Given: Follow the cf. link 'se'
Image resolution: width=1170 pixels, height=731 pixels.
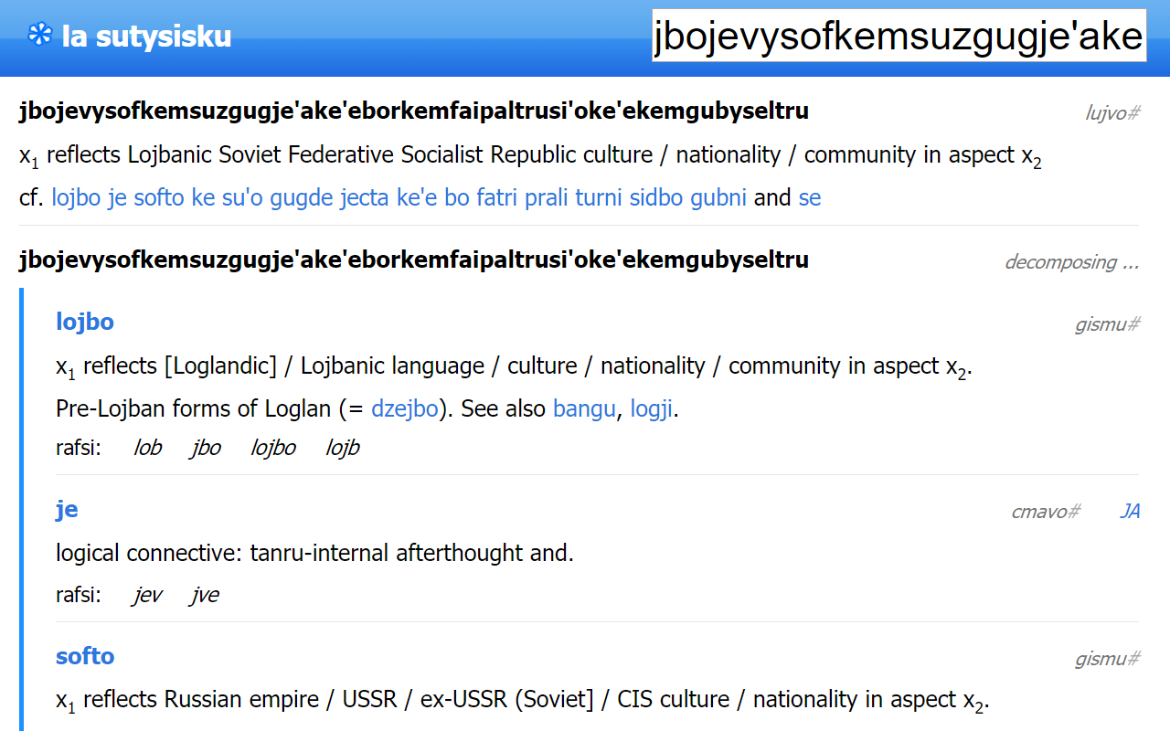Looking at the screenshot, I should point(810,197).
